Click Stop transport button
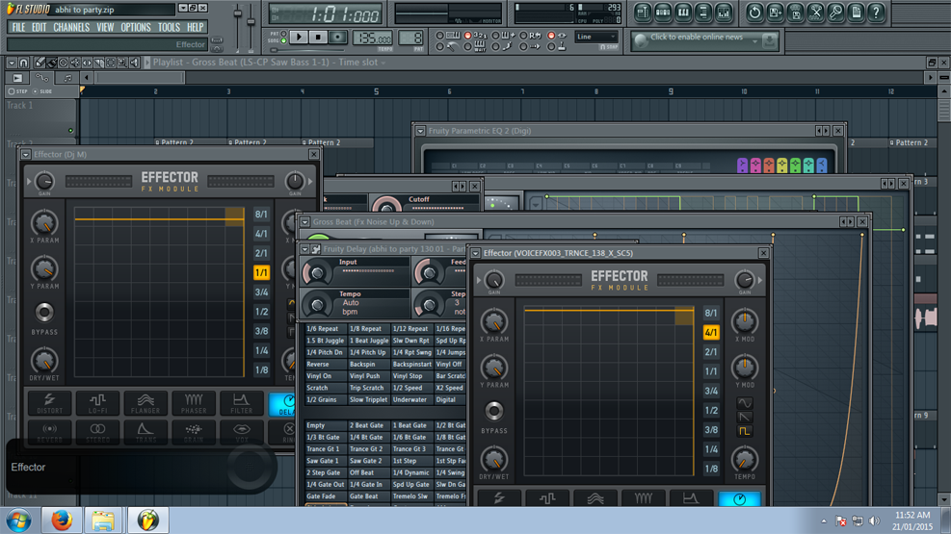Screen dimensions: 951x534 pos(318,37)
